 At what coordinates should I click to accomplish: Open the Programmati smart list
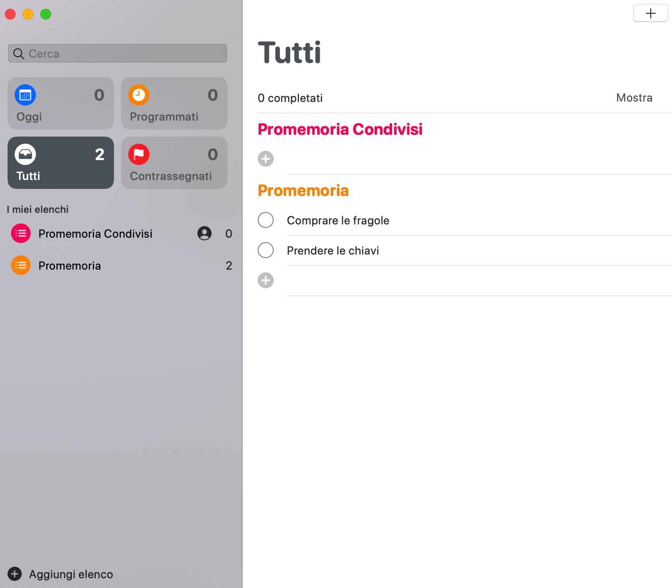click(x=174, y=103)
